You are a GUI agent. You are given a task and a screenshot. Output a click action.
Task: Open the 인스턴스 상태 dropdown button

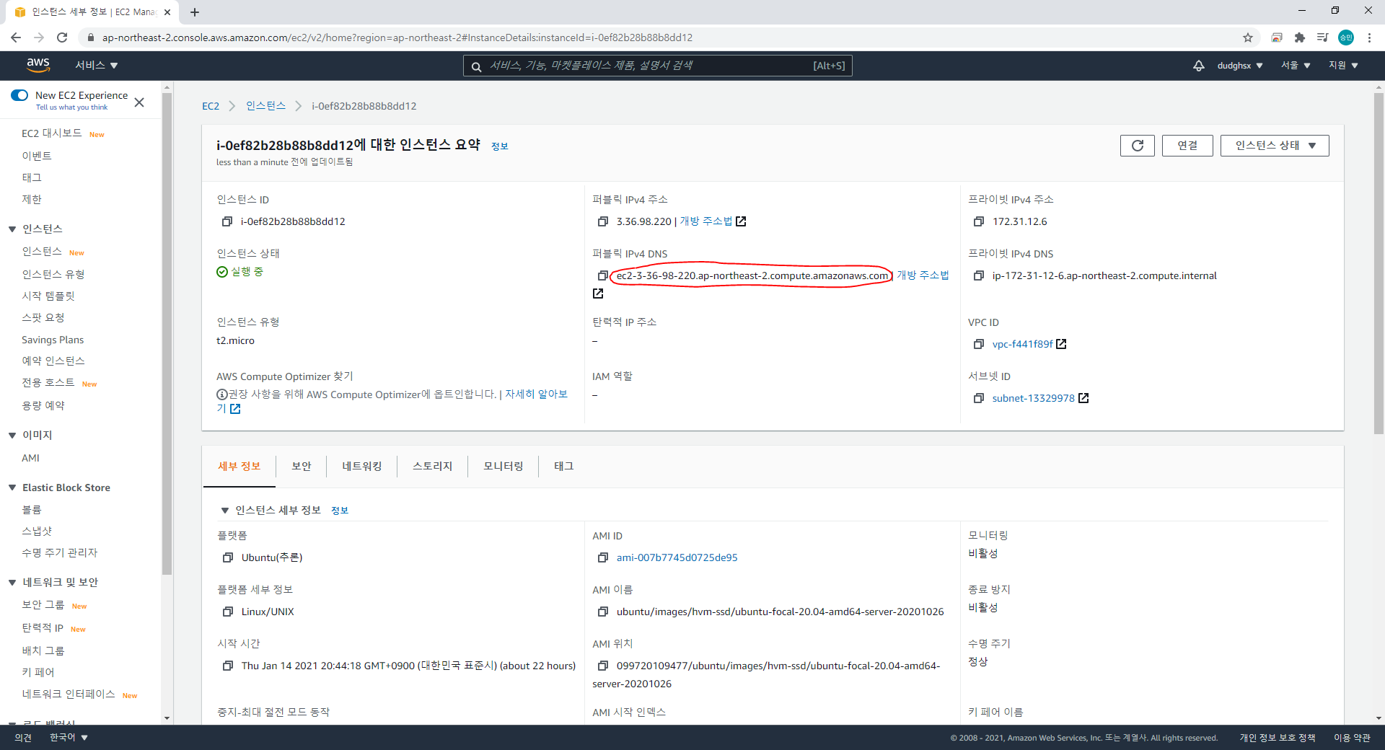coord(1275,146)
